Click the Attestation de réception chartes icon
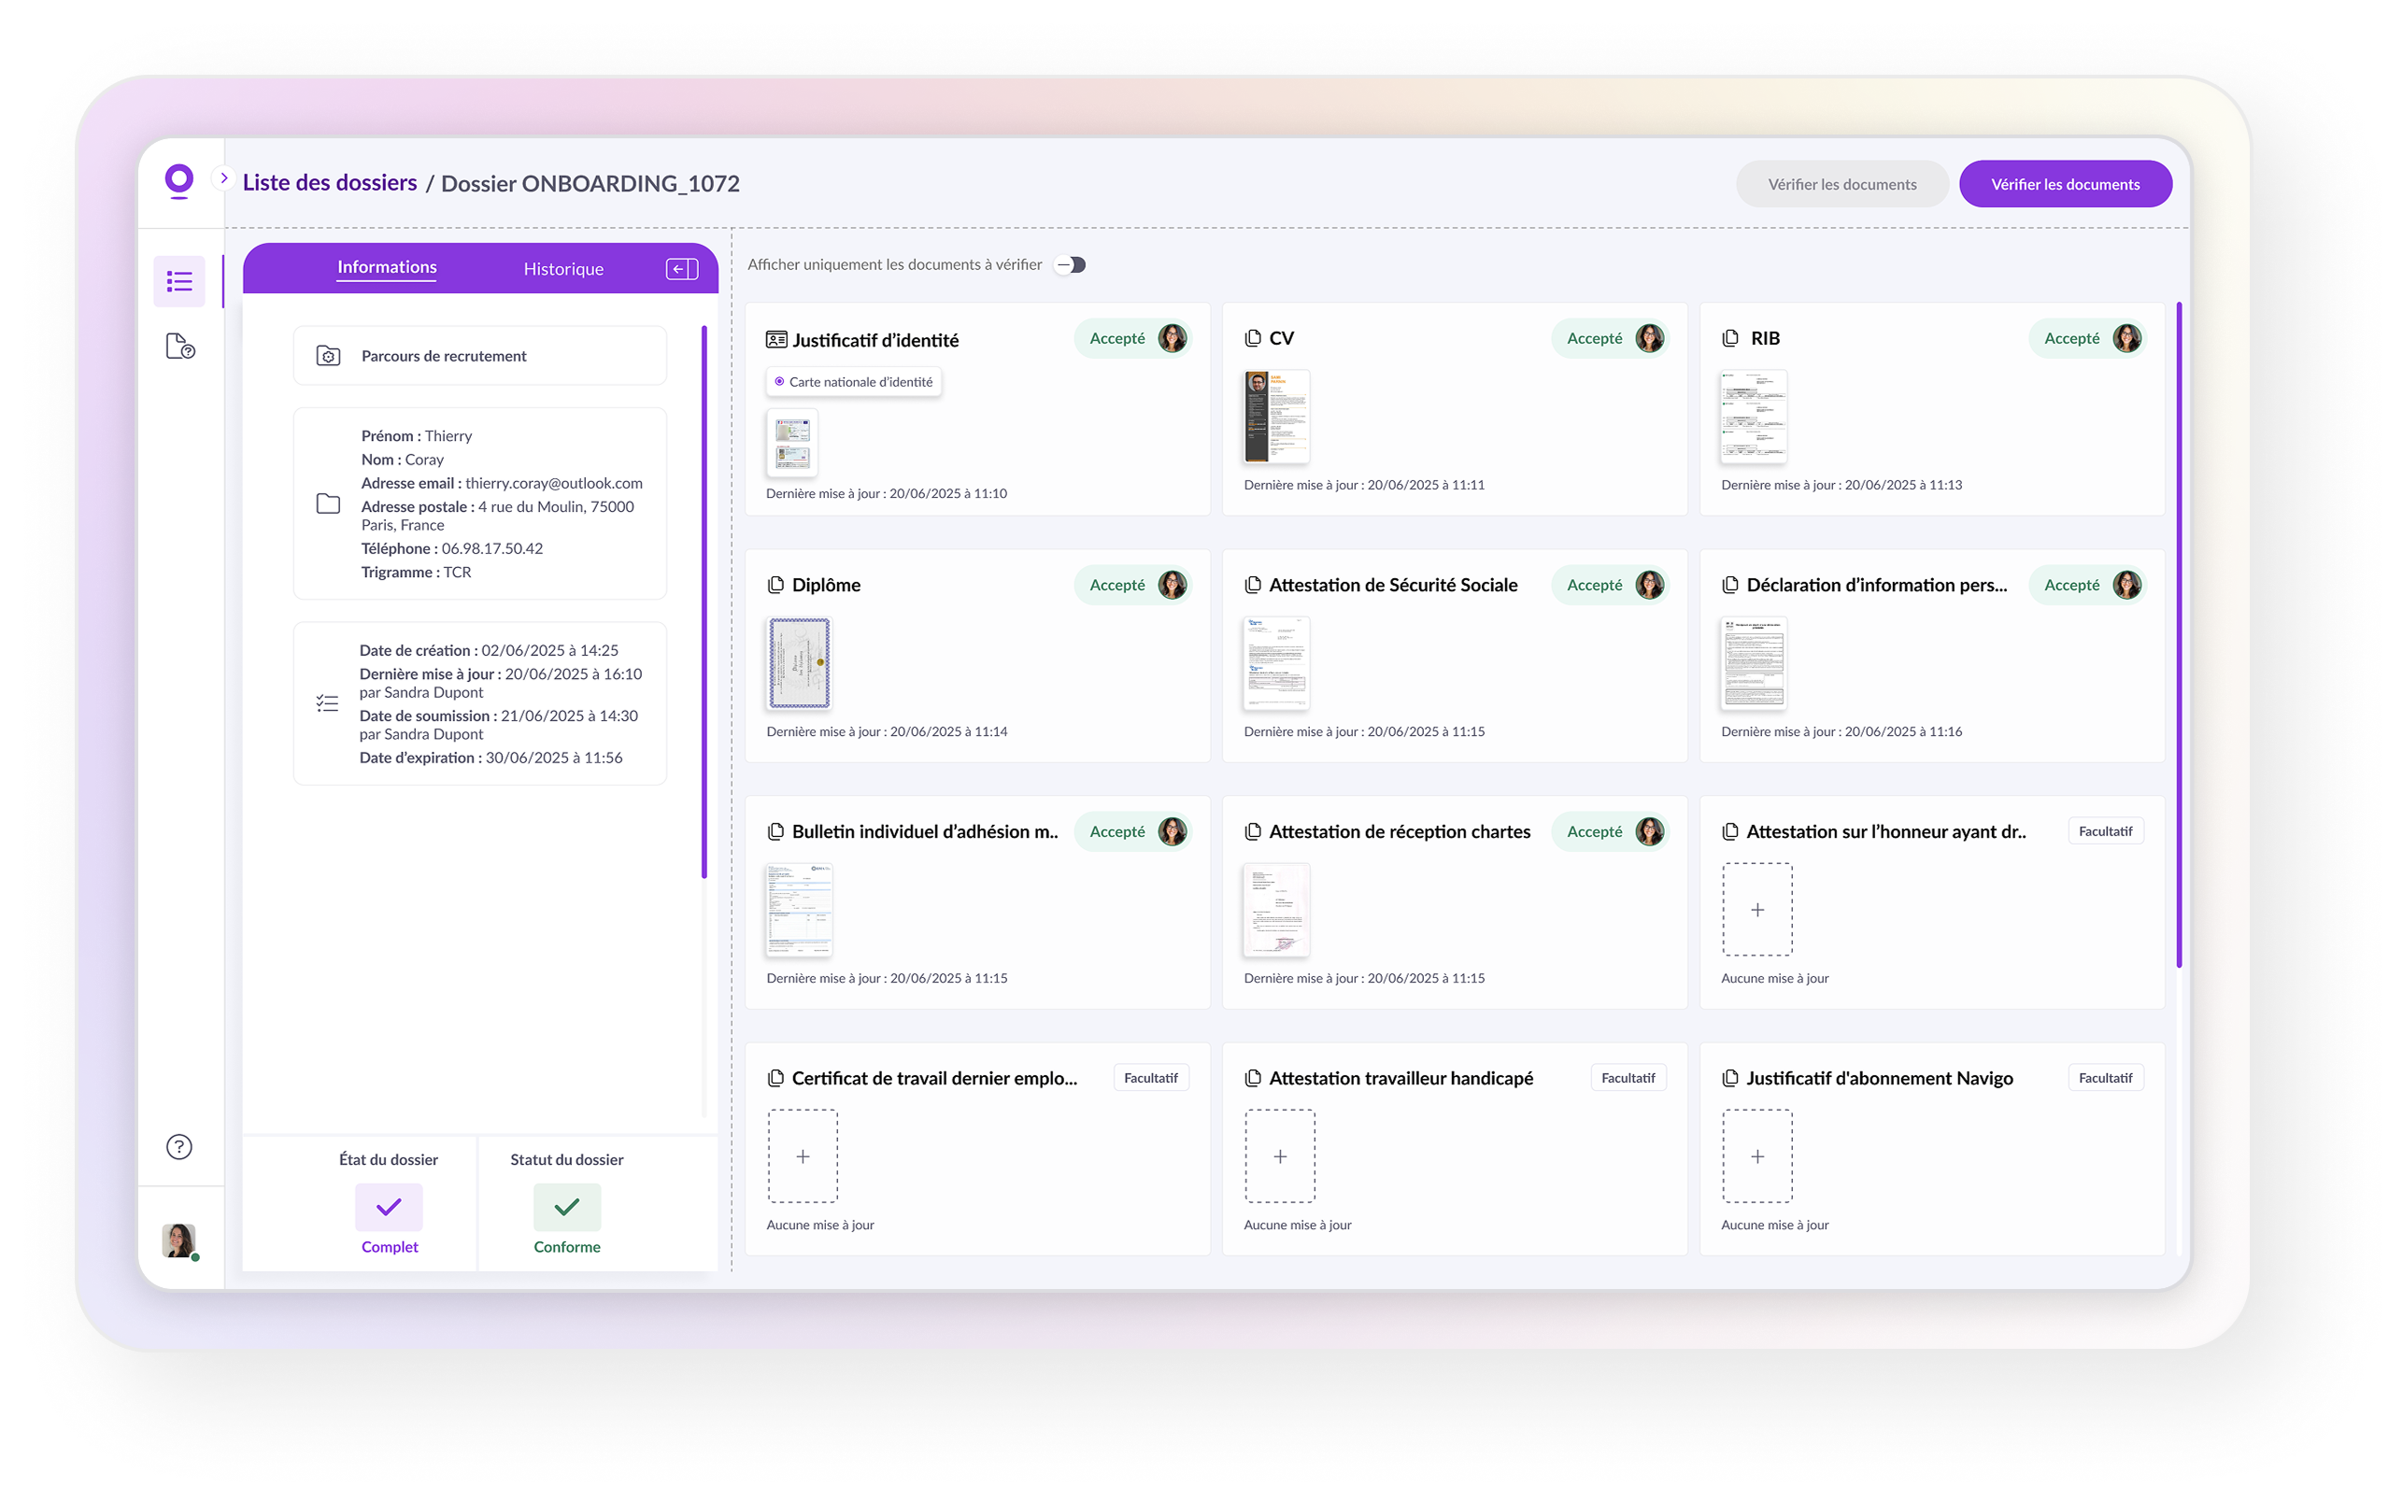 1253,831
